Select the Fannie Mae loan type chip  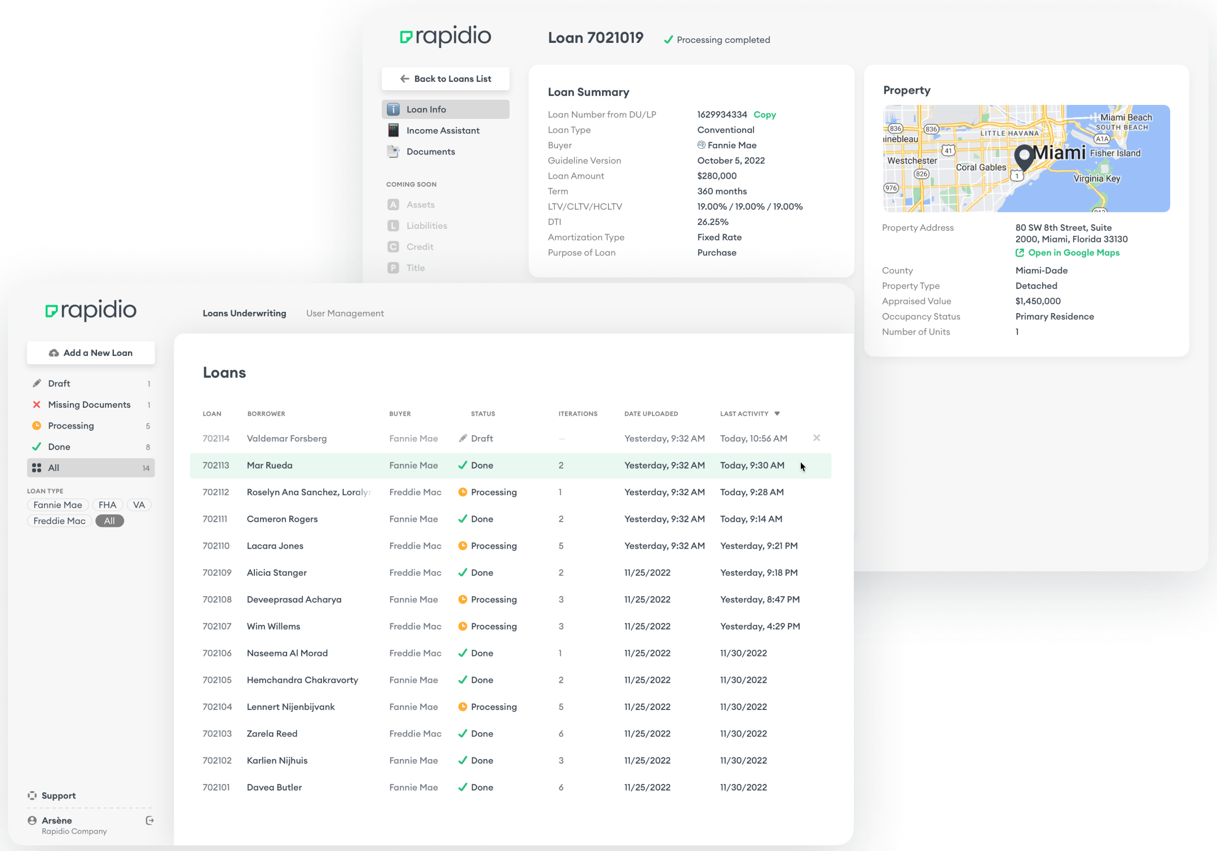[58, 505]
